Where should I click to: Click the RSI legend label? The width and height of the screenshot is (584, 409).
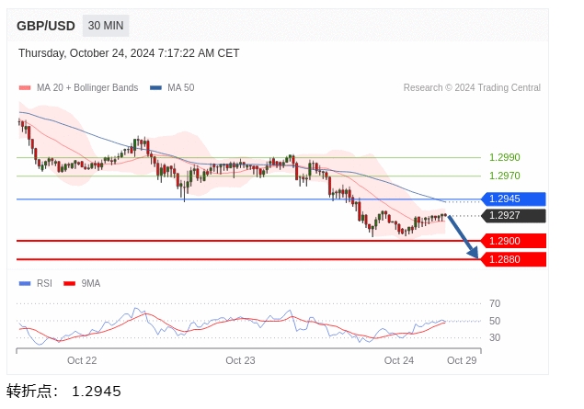pyautogui.click(x=44, y=284)
